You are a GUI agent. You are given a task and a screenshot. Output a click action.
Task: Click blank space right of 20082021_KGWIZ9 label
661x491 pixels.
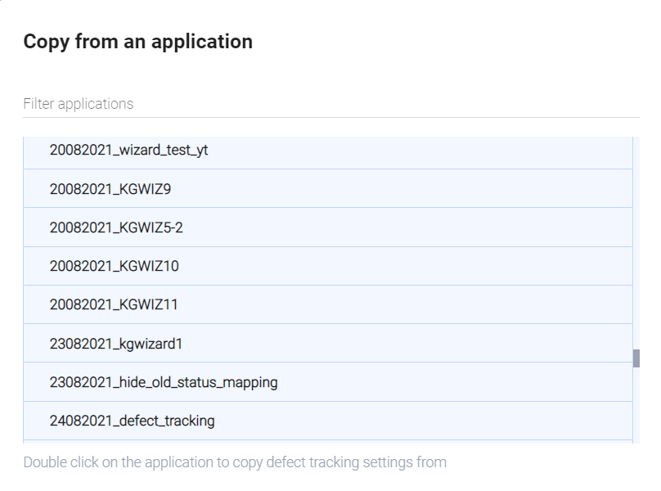(409, 189)
